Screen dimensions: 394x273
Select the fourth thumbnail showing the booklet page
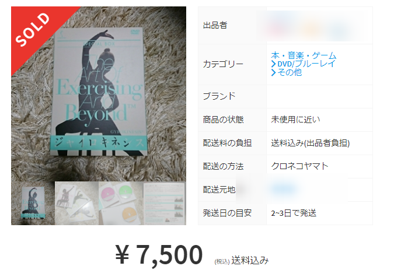click(165, 203)
